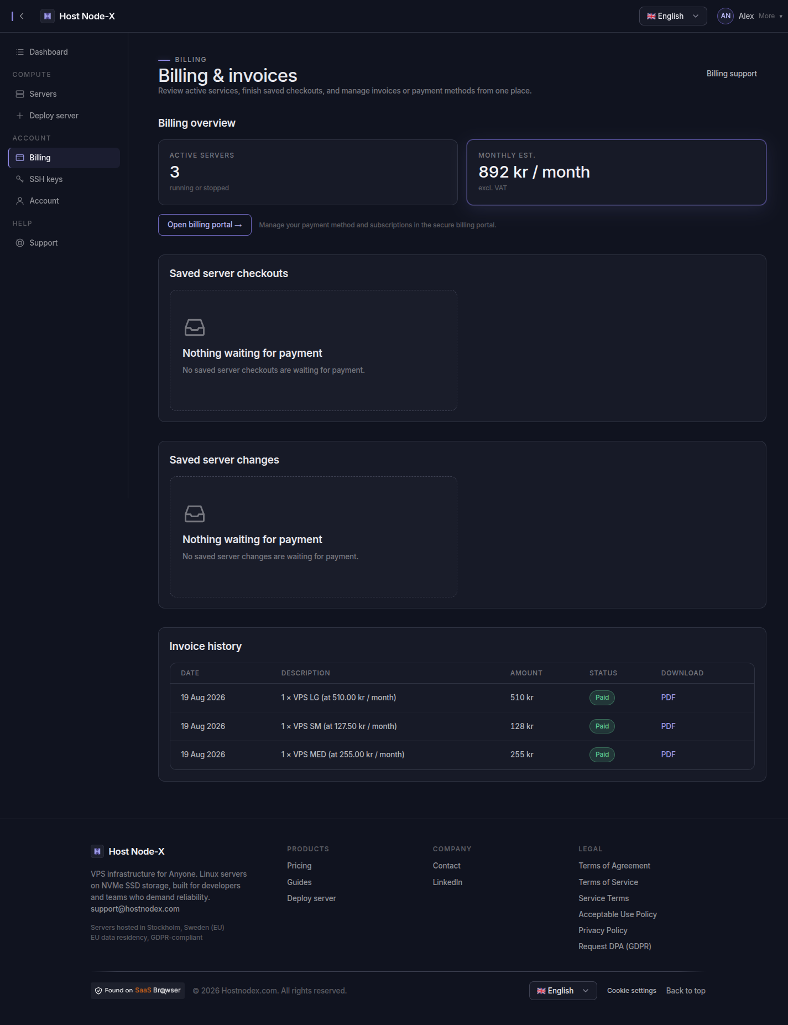Screen dimensions: 788x1025
Task: Click the Servers icon in sidebar
Action: [x=20, y=94]
